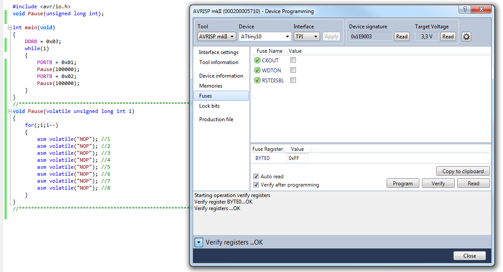Click the Value column header beside Fuse Name
This screenshot has height=272, width=503.
tap(295, 51)
